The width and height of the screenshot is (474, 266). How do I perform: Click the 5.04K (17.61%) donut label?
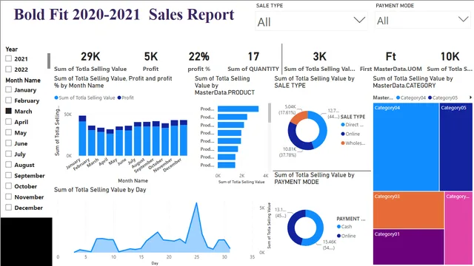287,110
